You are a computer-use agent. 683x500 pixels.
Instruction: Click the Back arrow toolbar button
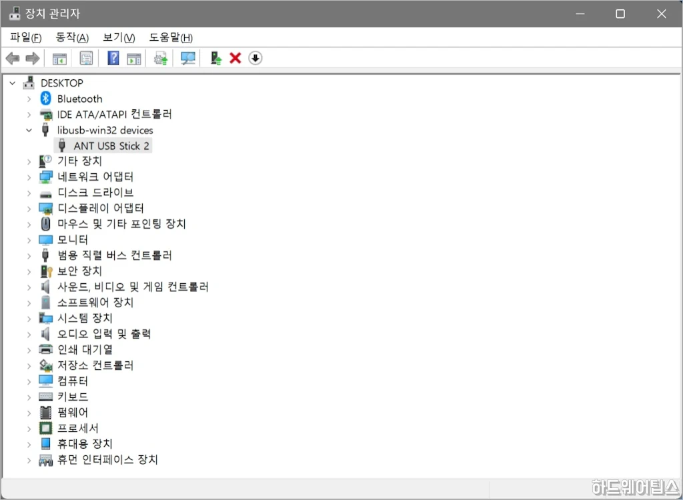coord(13,58)
